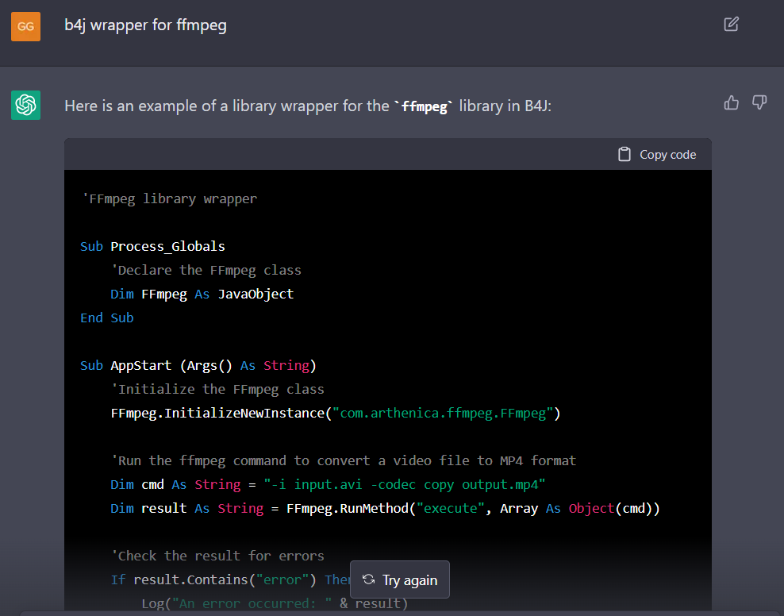Click the "Sub Process_Globals" code line
Screen dimensions: 784x616
[152, 246]
